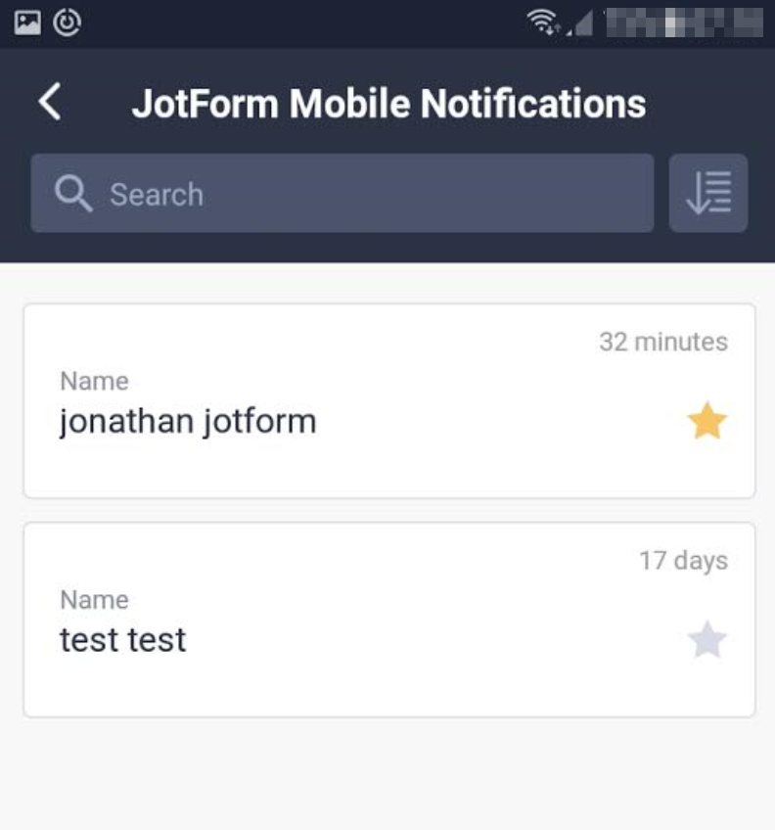Click empty area inside jonathan jotform card
775x830 pixels.
[470, 460]
